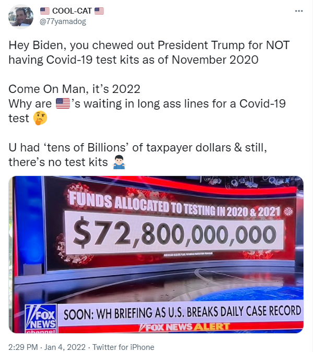Image resolution: width=317 pixels, height=352 pixels.
Task: Click the Jan 4, 2022 date
Action: pos(65,347)
